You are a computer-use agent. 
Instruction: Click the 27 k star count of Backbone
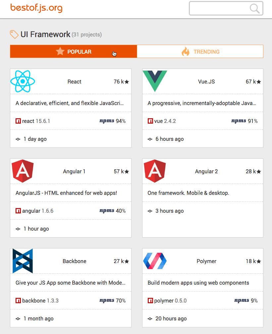point(121,261)
